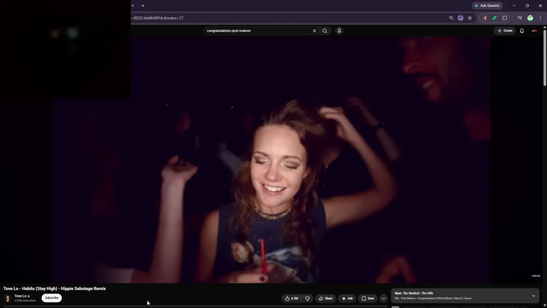Click Ask Gemini in the title bar
This screenshot has width=547, height=308.
487,6
